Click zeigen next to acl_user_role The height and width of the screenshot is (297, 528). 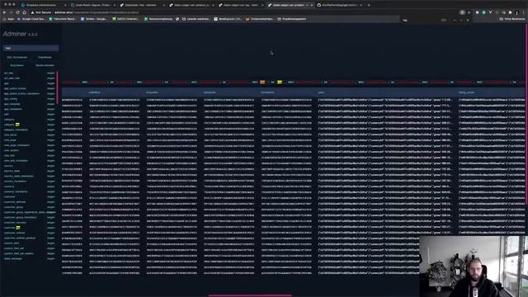[51, 78]
